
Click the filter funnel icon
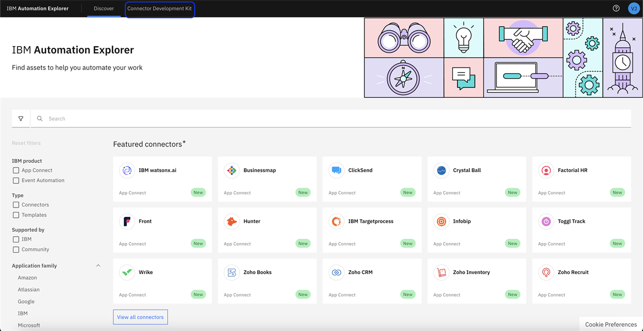point(21,119)
